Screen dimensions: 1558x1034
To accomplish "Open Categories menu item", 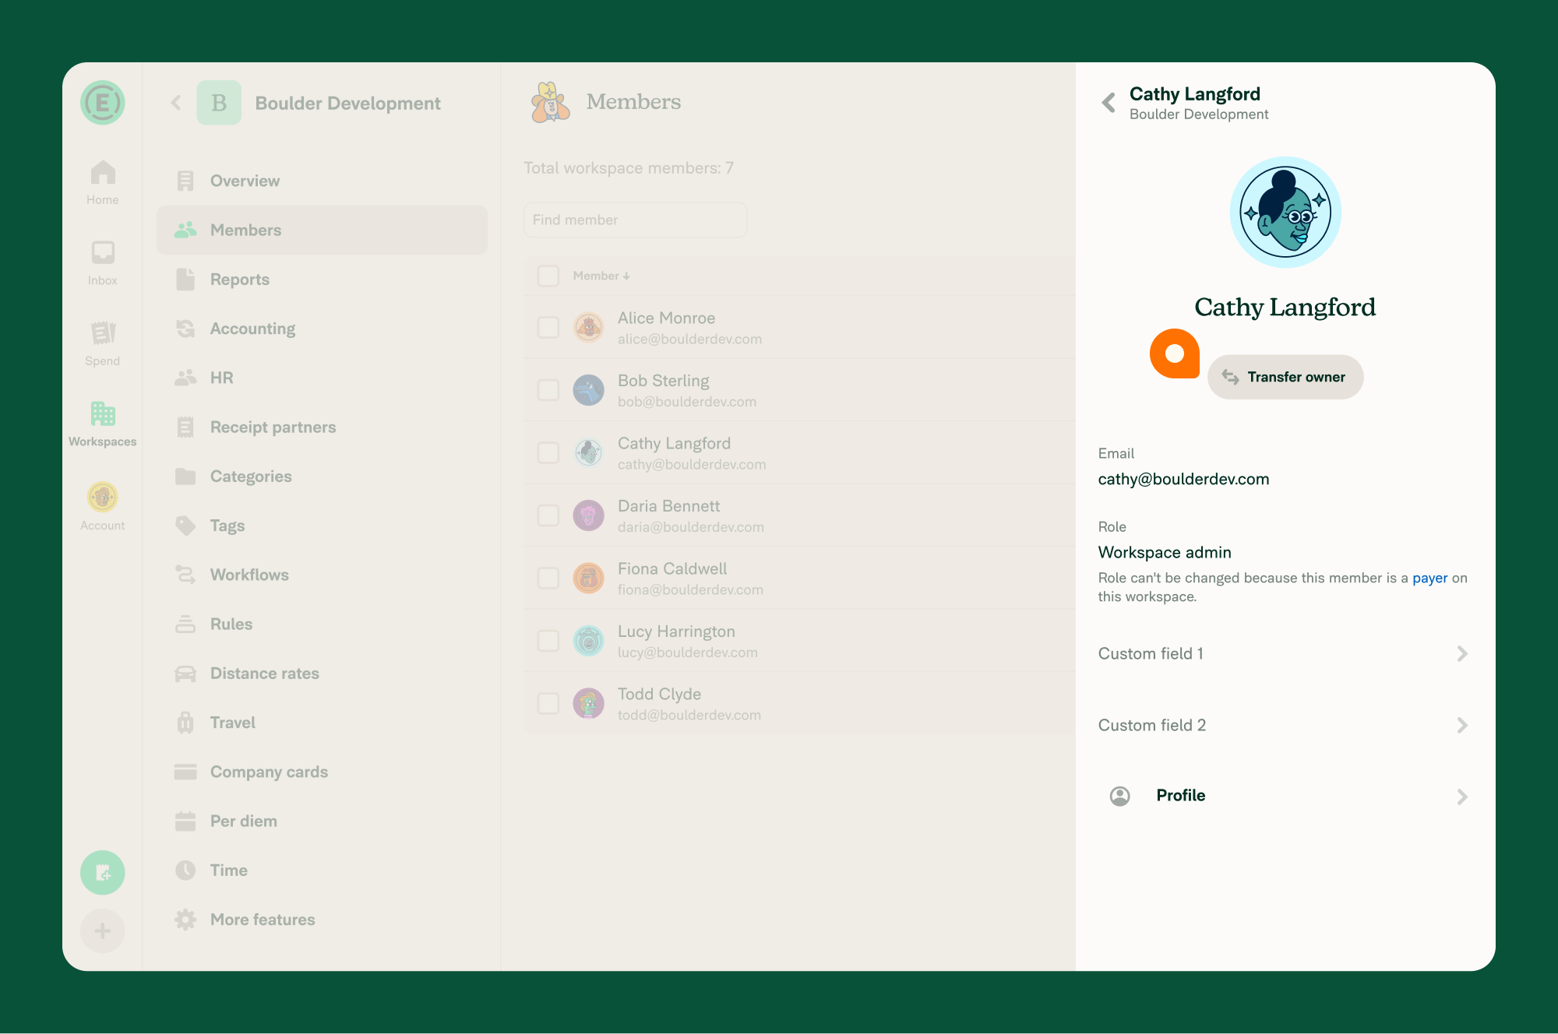I will click(322, 477).
